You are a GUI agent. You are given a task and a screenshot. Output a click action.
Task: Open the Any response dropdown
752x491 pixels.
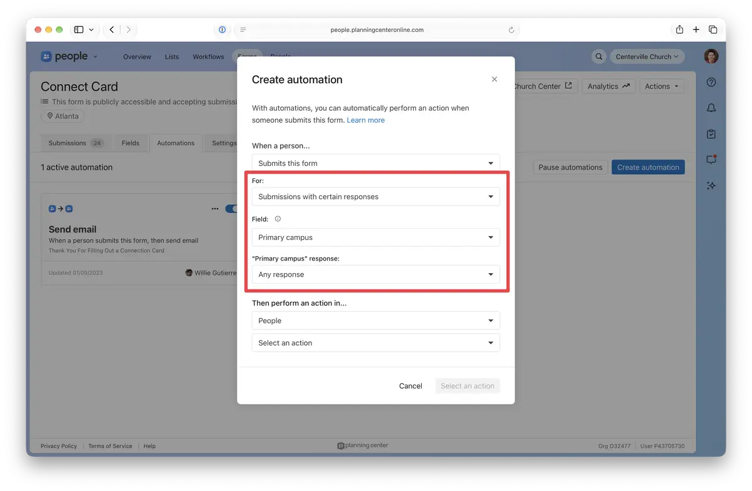pos(376,274)
